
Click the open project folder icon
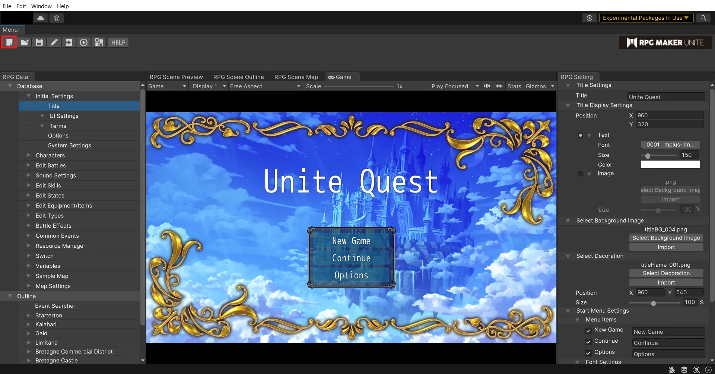point(25,42)
